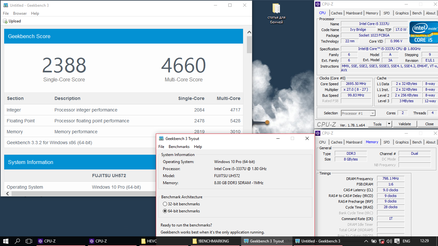The height and width of the screenshot is (246, 438).
Task: Click the Specification field Intel Core i5-3337U
Action: click(x=389, y=49)
